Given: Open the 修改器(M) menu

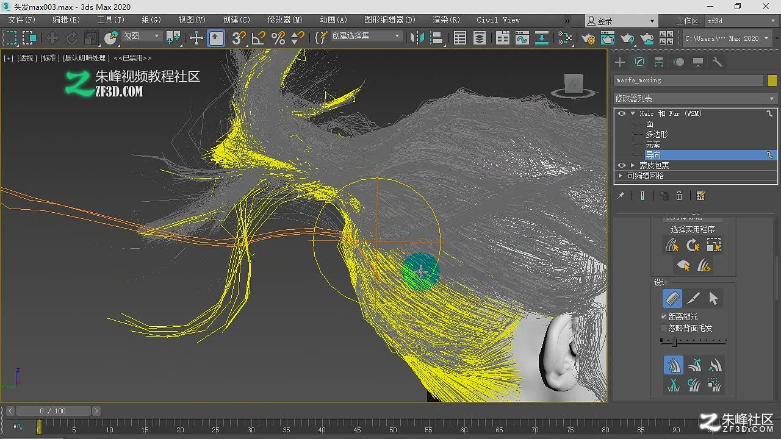Looking at the screenshot, I should tap(285, 20).
